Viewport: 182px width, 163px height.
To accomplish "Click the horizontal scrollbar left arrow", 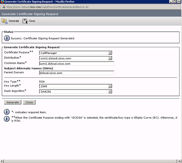I will (2, 161).
